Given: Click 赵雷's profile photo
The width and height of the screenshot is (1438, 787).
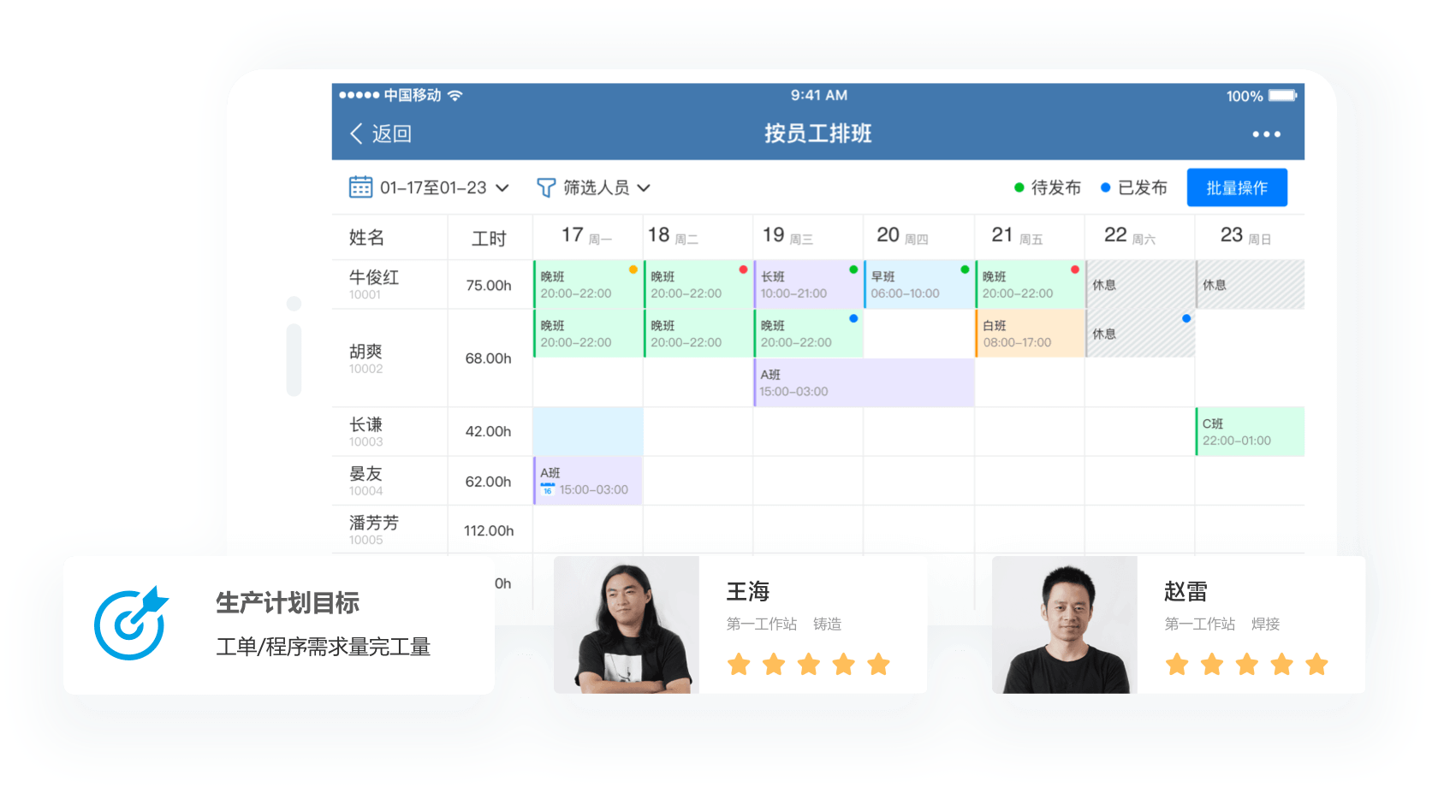Looking at the screenshot, I should coord(1064,624).
